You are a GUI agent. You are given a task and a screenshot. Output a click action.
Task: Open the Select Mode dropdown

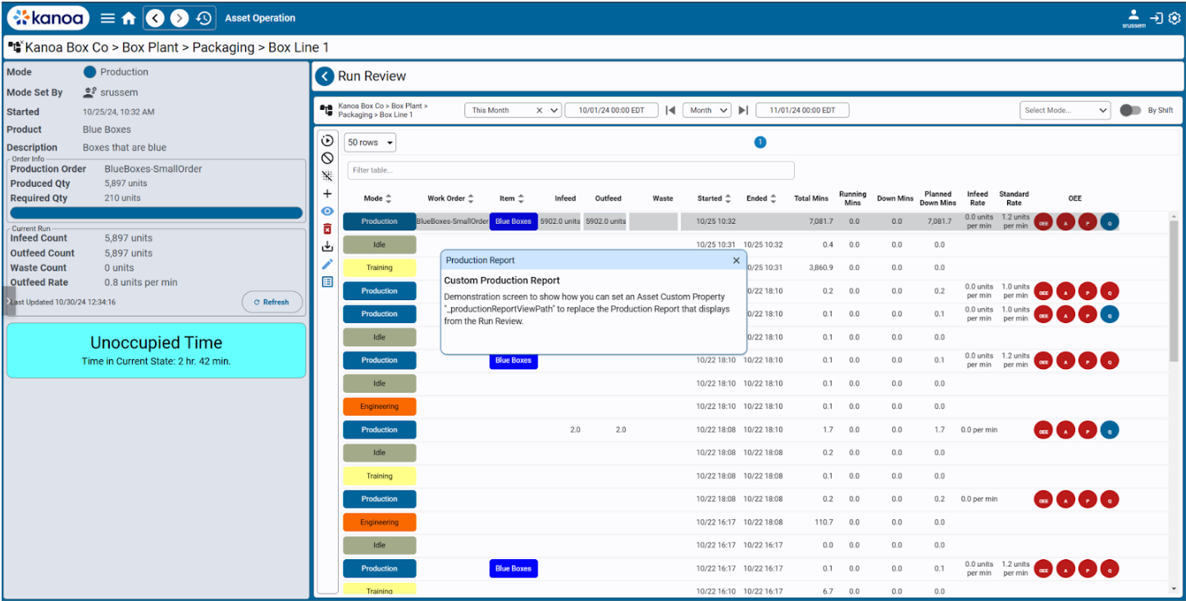[1065, 110]
